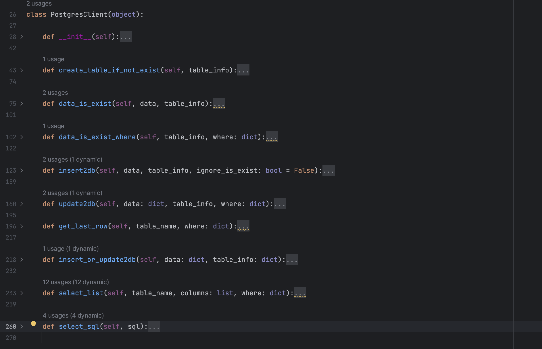This screenshot has height=349, width=542.
Task: Unfold insert_or_update2db at line 218
Action: point(22,260)
